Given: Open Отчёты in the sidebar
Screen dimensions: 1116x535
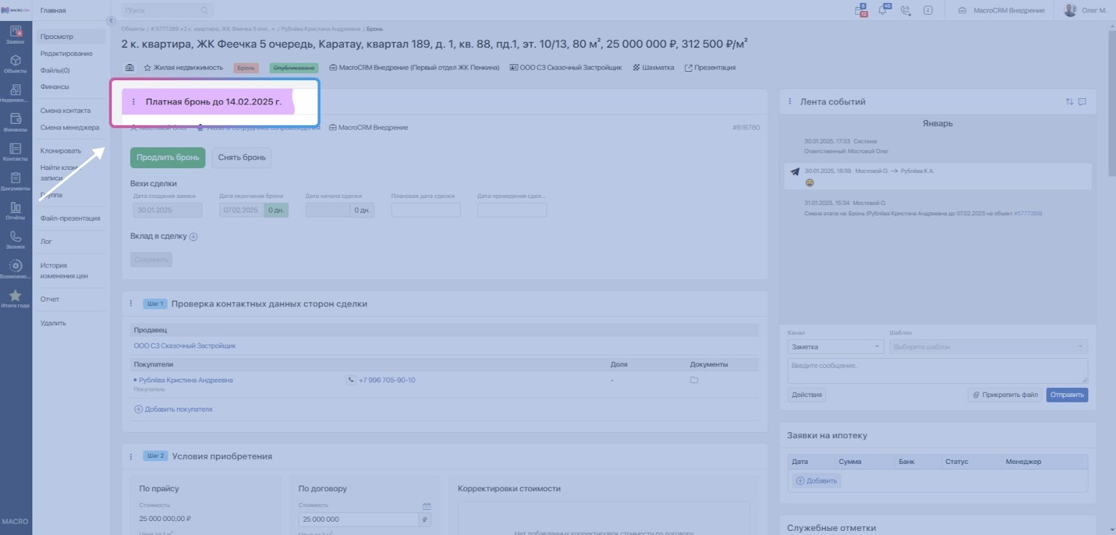Looking at the screenshot, I should (15, 210).
